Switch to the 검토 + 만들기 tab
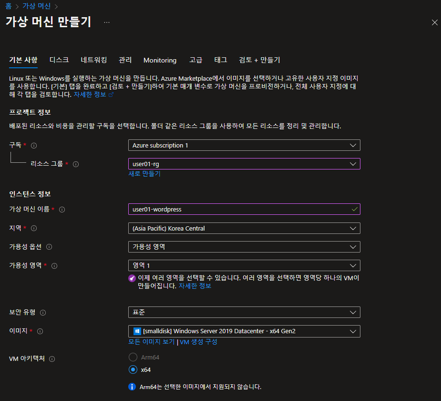The width and height of the screenshot is (441, 401). 259,60
